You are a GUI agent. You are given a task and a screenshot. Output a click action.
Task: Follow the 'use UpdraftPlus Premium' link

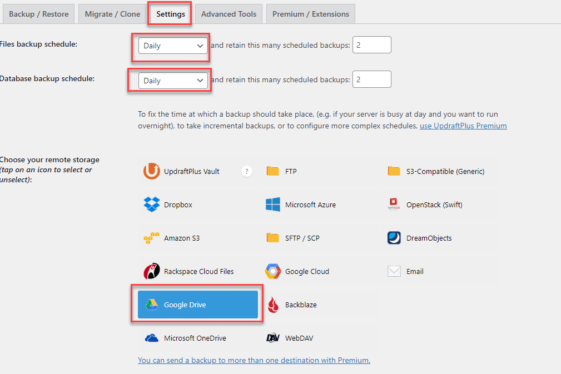[x=463, y=126]
